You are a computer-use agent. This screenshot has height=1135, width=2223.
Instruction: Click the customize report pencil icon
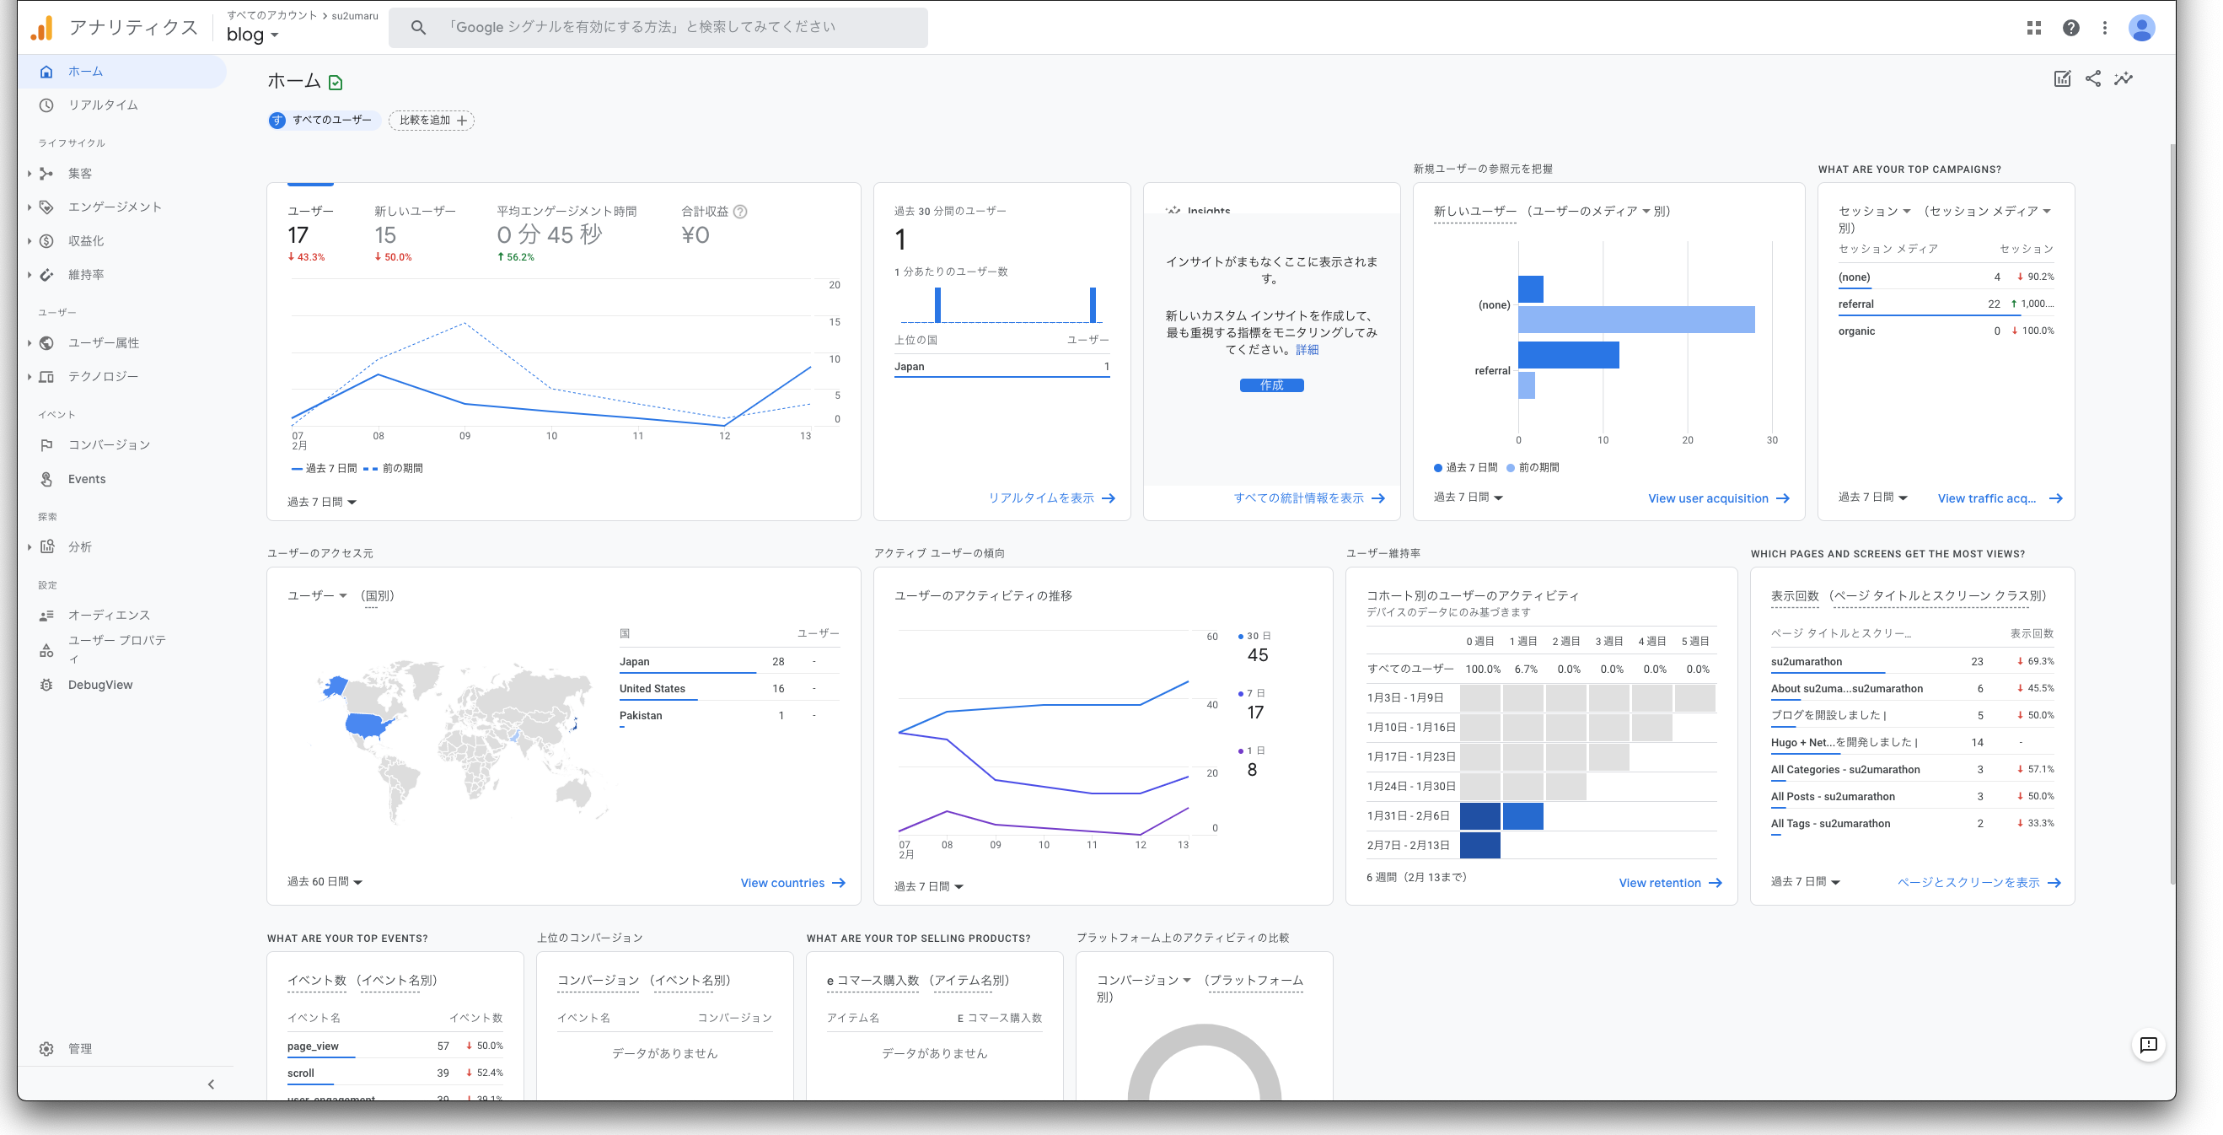click(x=2062, y=78)
